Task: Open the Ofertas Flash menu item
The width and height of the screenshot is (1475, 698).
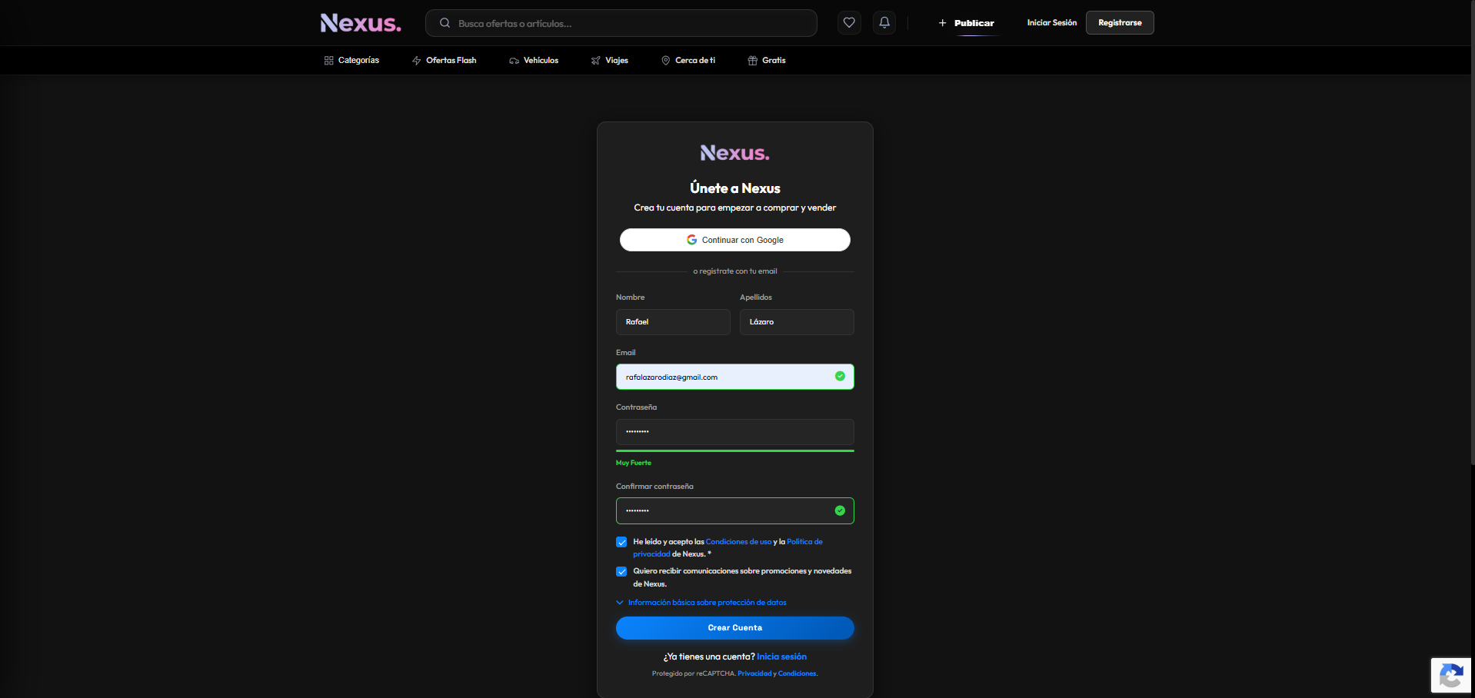Action: (444, 60)
